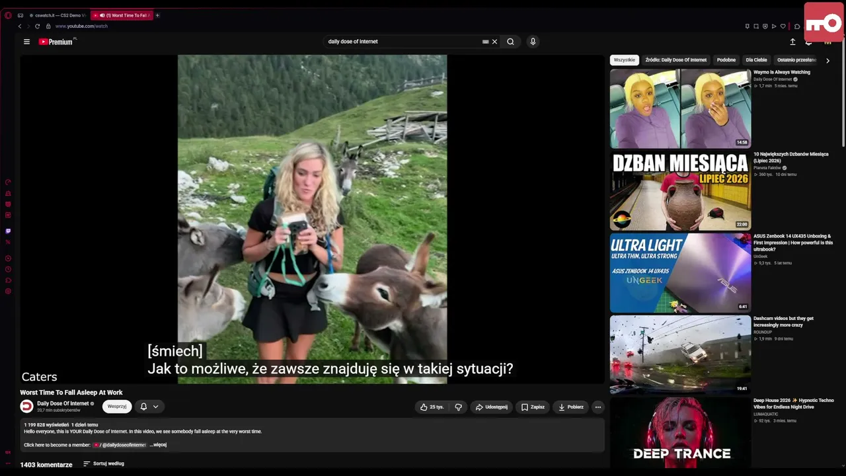Click the Wesprzyj join button
The height and width of the screenshot is (476, 846).
tap(117, 407)
